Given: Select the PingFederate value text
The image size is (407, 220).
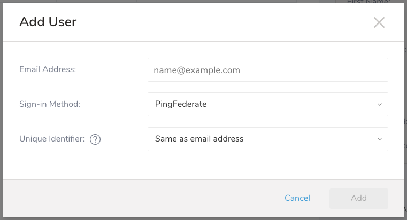Looking at the screenshot, I should (181, 104).
